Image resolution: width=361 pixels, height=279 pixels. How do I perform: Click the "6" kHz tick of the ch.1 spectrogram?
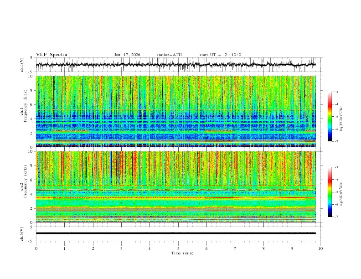pyautogui.click(x=32, y=104)
